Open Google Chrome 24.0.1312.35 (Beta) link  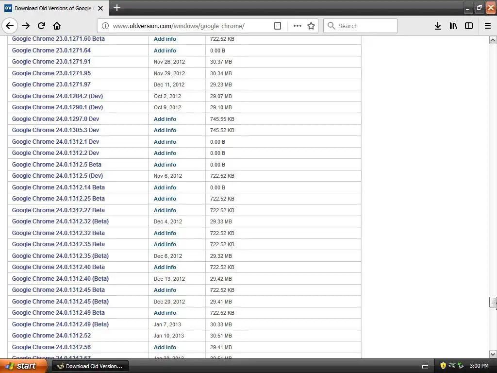coord(60,256)
